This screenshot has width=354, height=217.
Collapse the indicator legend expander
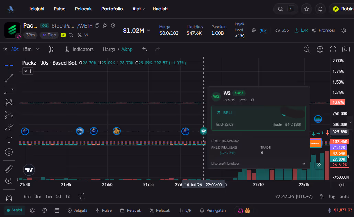coord(28,71)
